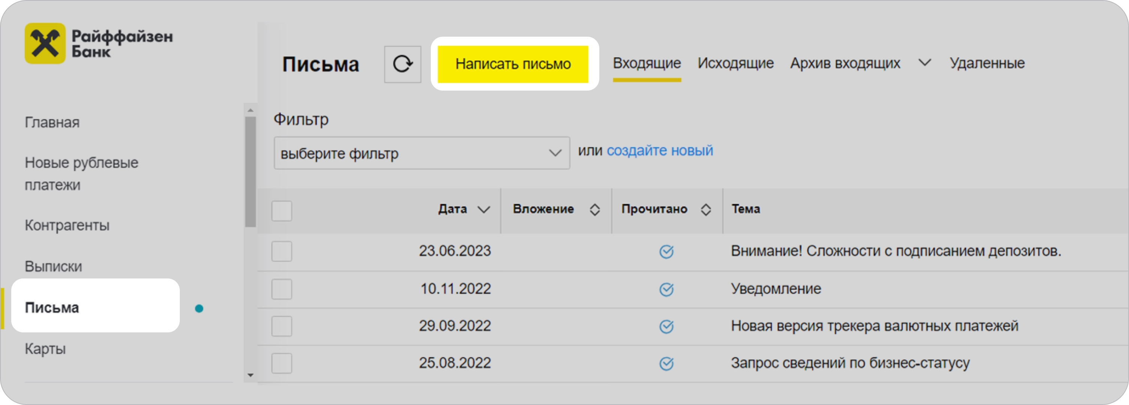Viewport: 1129px width, 405px height.
Task: Open the 'выберите фильтр' dropdown
Action: (x=422, y=153)
